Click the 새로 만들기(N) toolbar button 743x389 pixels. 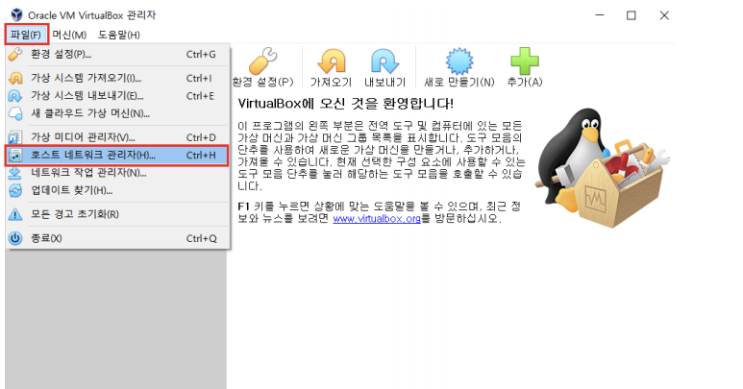[x=459, y=67]
